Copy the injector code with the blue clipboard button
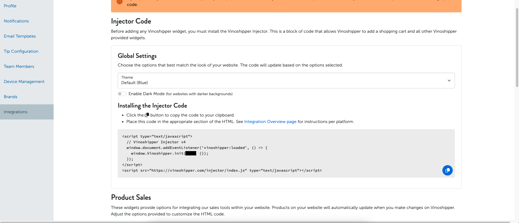Image resolution: width=519 pixels, height=223 pixels. 447,170
